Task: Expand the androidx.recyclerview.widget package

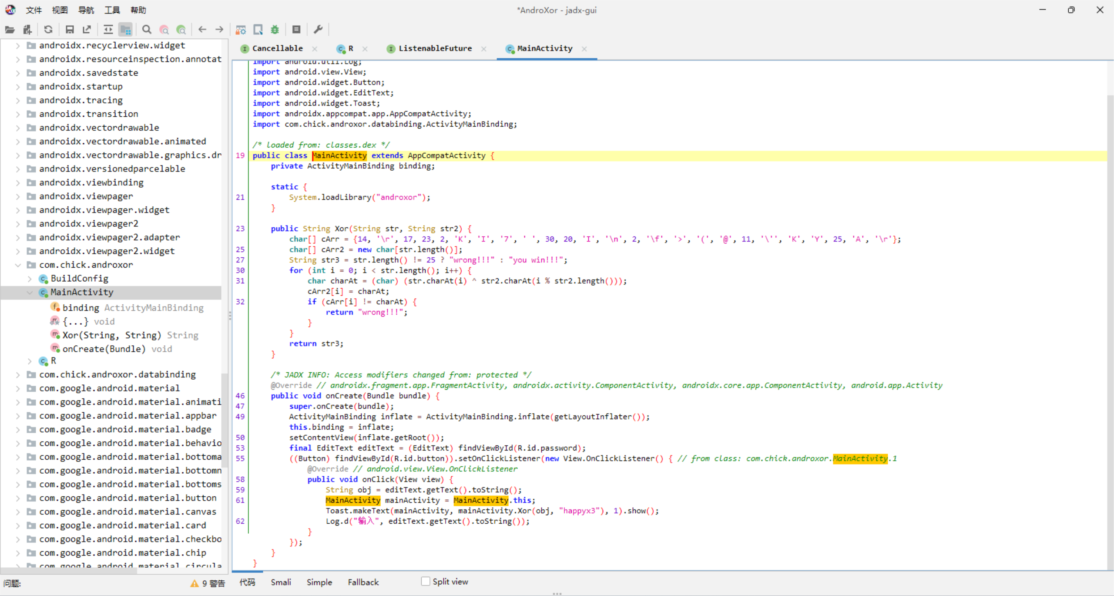Action: tap(18, 45)
